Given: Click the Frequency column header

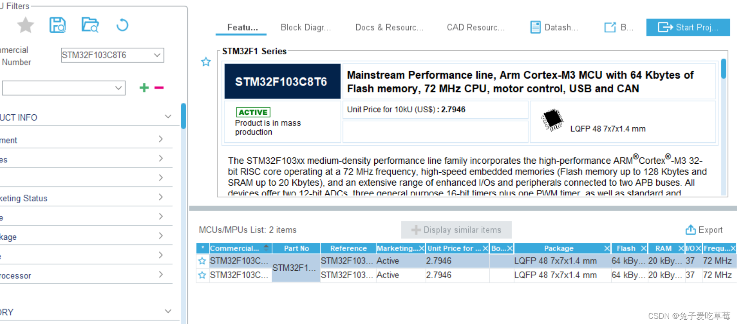Looking at the screenshot, I should [x=719, y=248].
